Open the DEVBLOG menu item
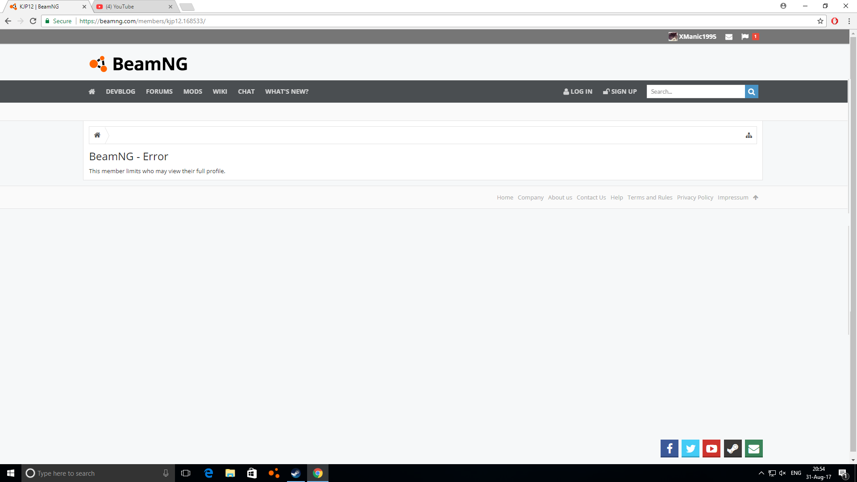 (121, 91)
